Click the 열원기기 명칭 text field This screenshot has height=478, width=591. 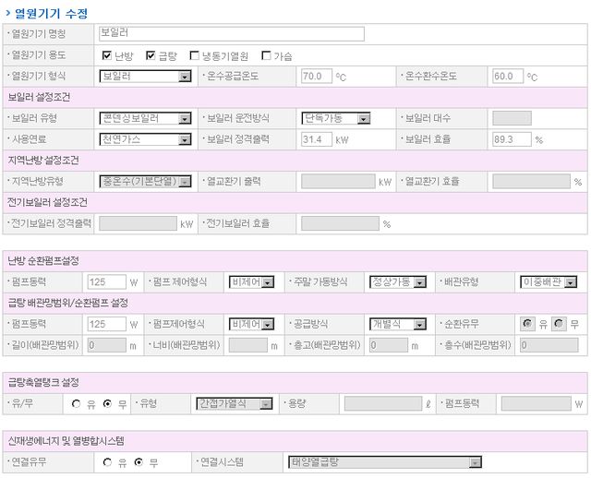click(231, 34)
